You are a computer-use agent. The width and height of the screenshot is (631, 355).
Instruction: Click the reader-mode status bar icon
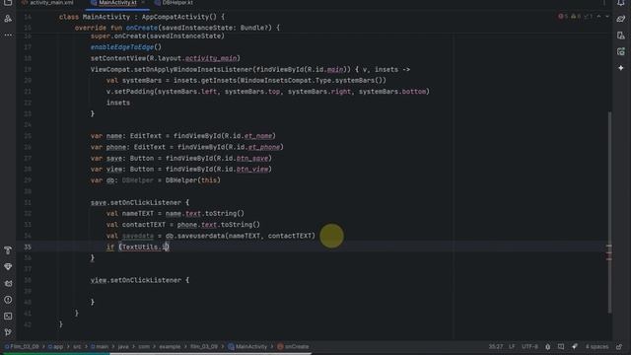561,346
